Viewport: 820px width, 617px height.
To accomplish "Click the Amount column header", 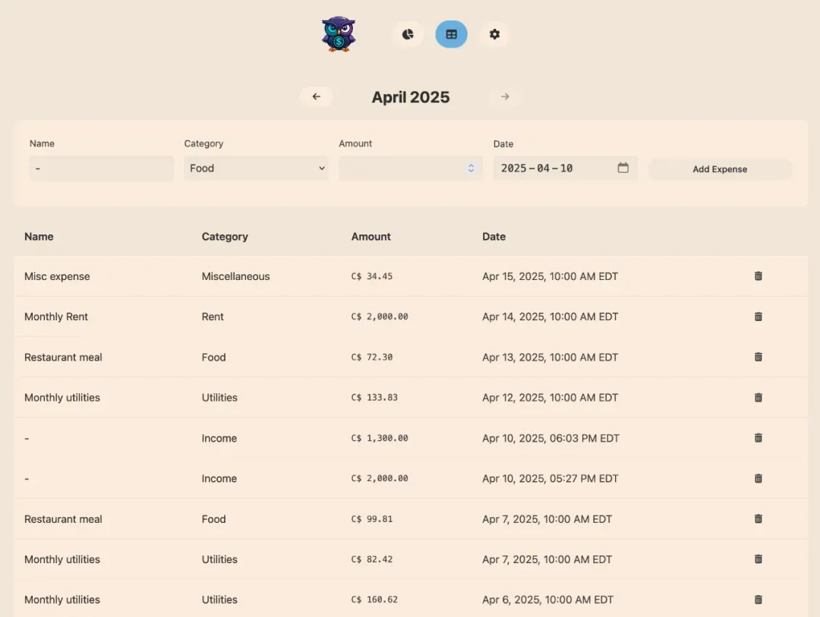I will coord(371,237).
